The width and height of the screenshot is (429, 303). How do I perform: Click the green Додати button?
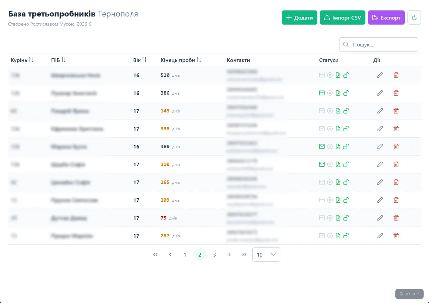[299, 18]
